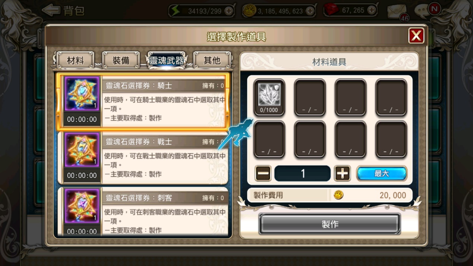The width and height of the screenshot is (473, 266).
Task: Add red gems with the plus icon
Action: point(371,10)
